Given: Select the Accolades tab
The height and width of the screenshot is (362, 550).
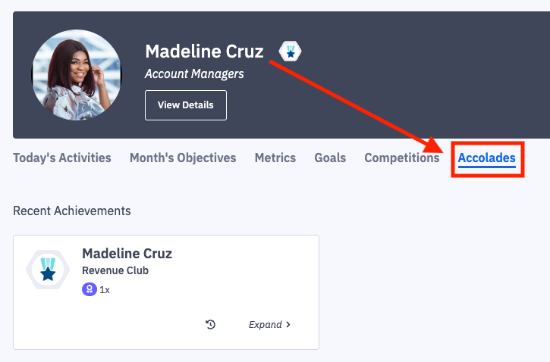Looking at the screenshot, I should pyautogui.click(x=487, y=158).
